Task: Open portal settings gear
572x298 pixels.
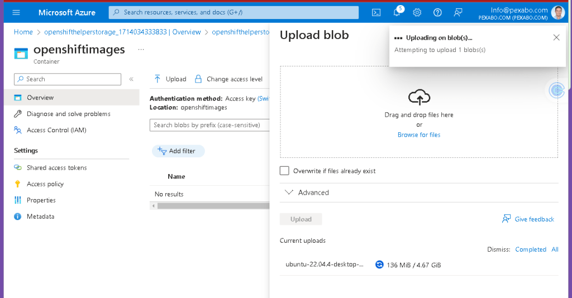Action: click(417, 12)
